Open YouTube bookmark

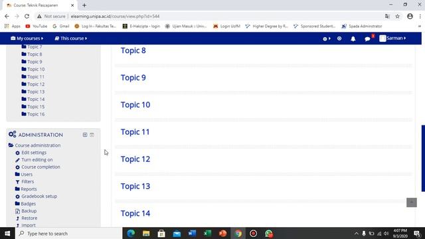coord(37,27)
